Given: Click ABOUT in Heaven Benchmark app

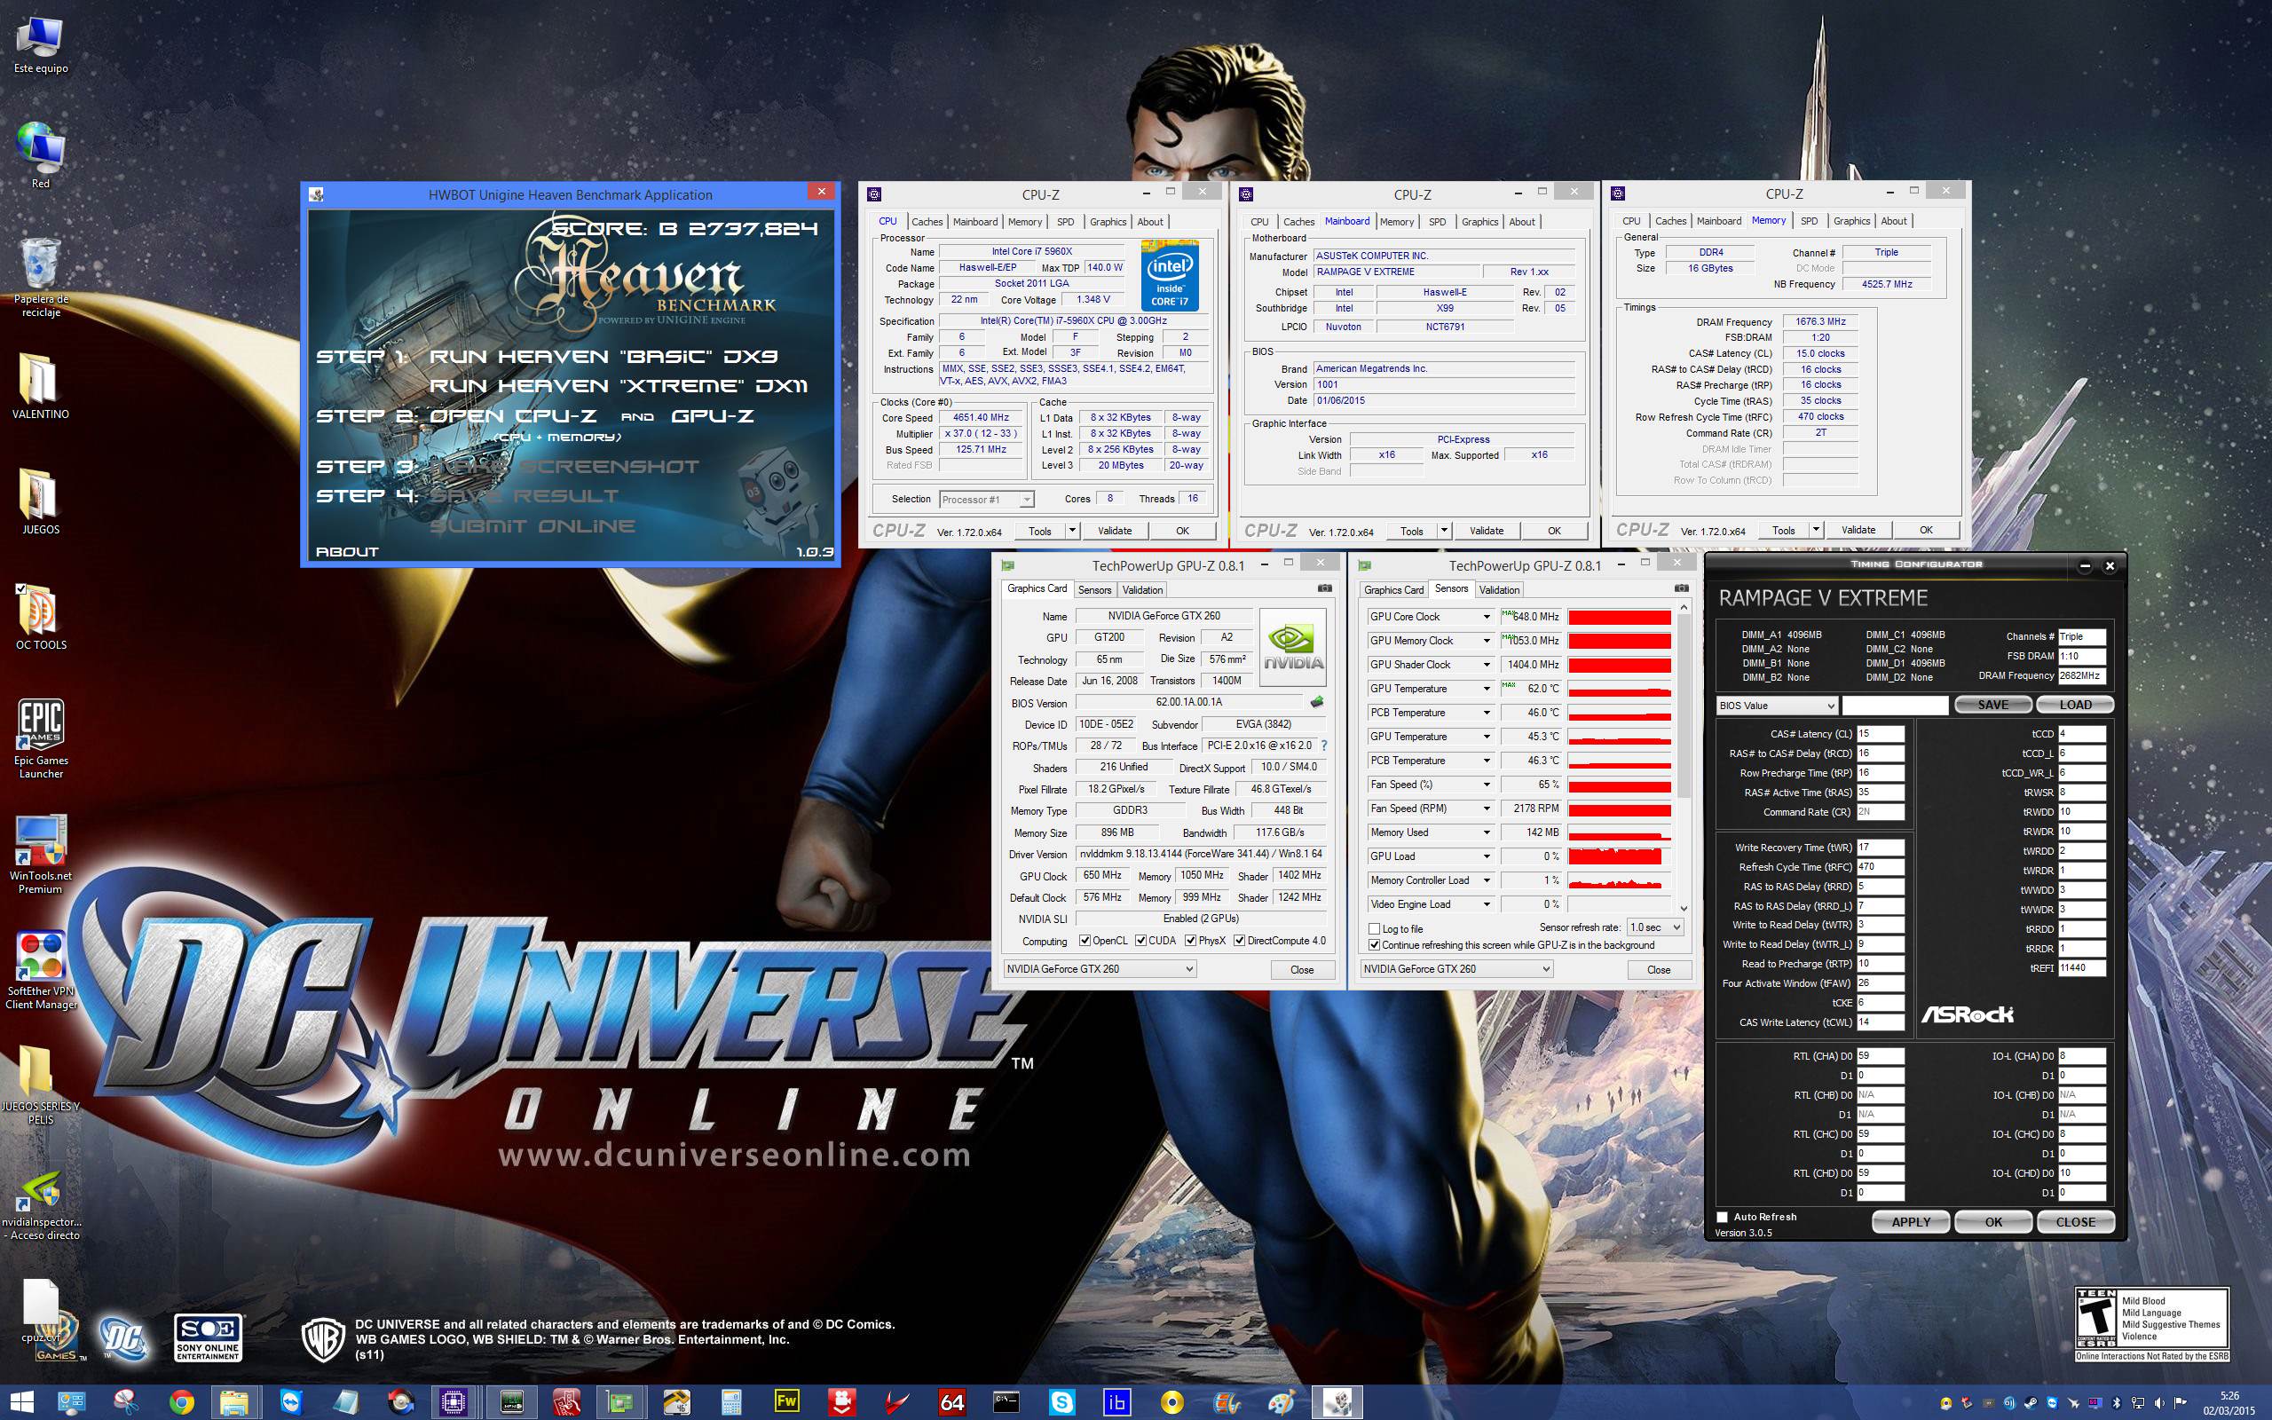Looking at the screenshot, I should [346, 551].
